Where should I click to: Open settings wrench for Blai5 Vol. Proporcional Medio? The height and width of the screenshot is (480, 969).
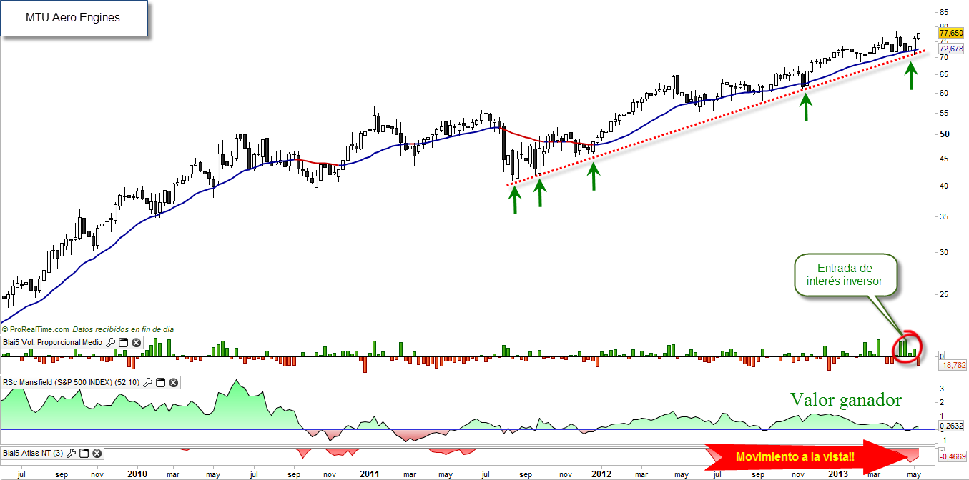[110, 343]
